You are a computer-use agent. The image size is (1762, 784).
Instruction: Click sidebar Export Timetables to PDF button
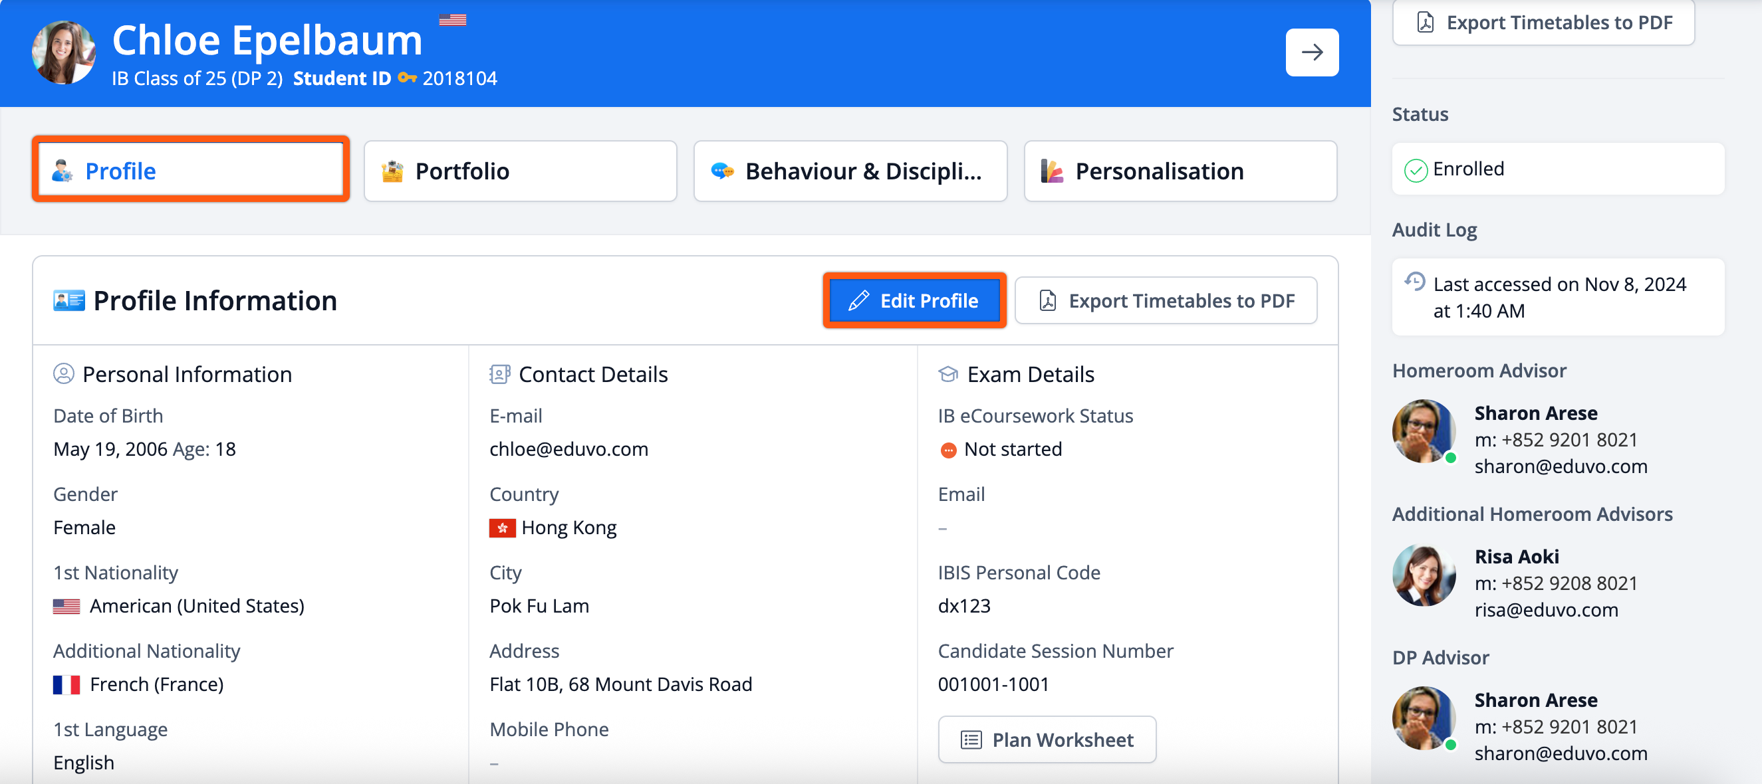coord(1543,22)
